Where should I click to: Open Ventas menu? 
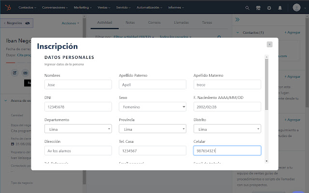coord(104,8)
